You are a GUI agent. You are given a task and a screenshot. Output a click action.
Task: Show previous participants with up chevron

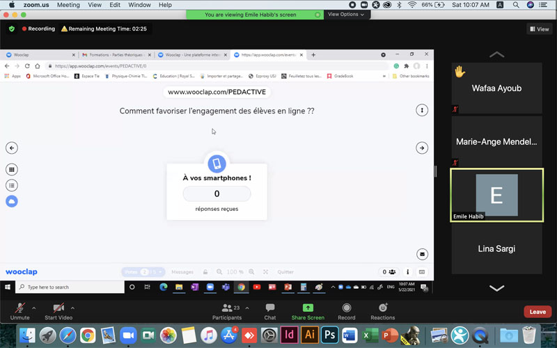coord(496,55)
